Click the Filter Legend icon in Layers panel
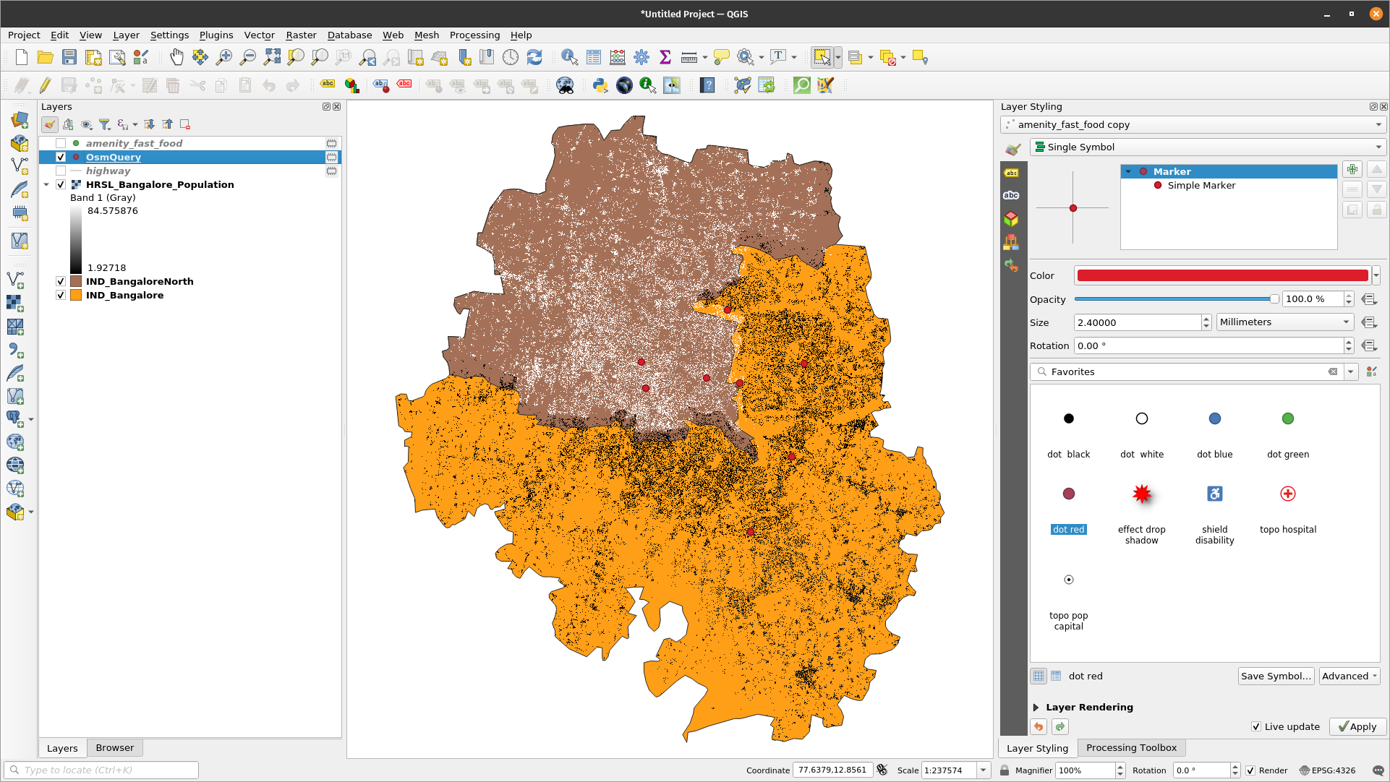Image resolution: width=1390 pixels, height=782 pixels. tap(105, 124)
